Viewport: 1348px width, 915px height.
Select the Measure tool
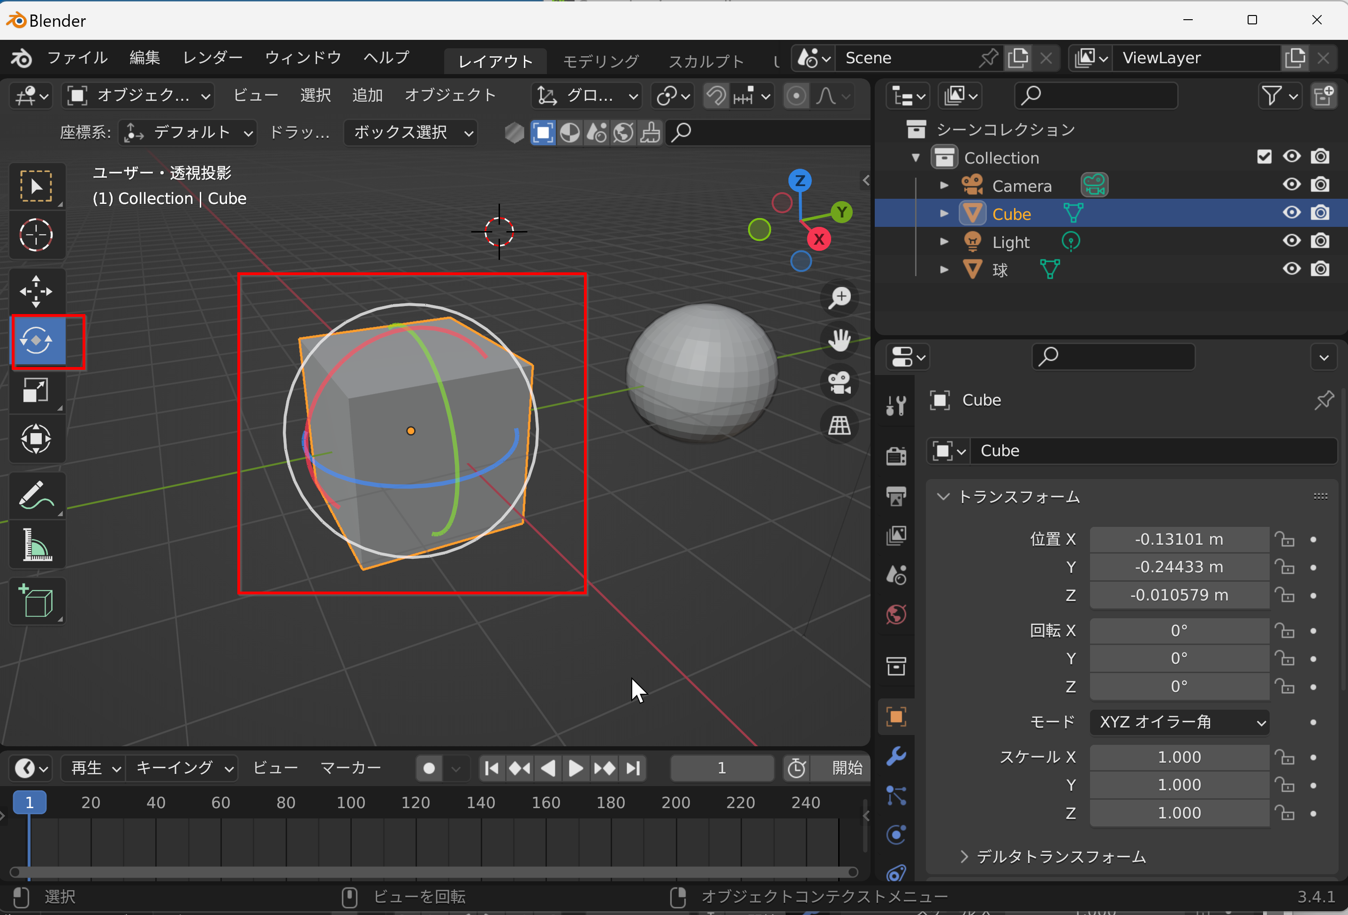click(36, 545)
